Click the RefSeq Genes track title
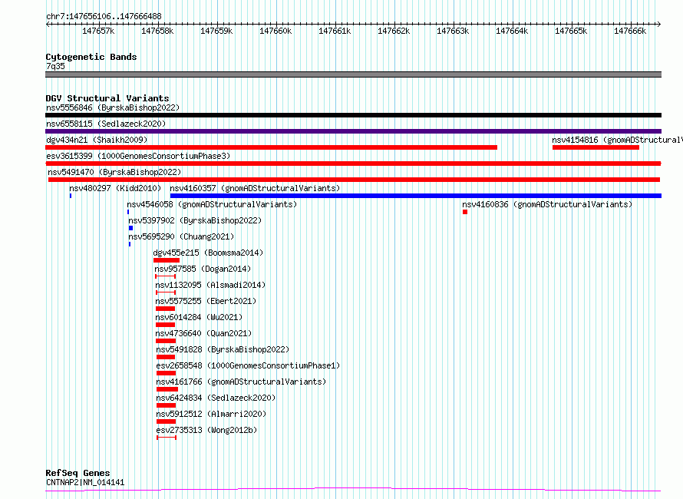 [x=78, y=473]
